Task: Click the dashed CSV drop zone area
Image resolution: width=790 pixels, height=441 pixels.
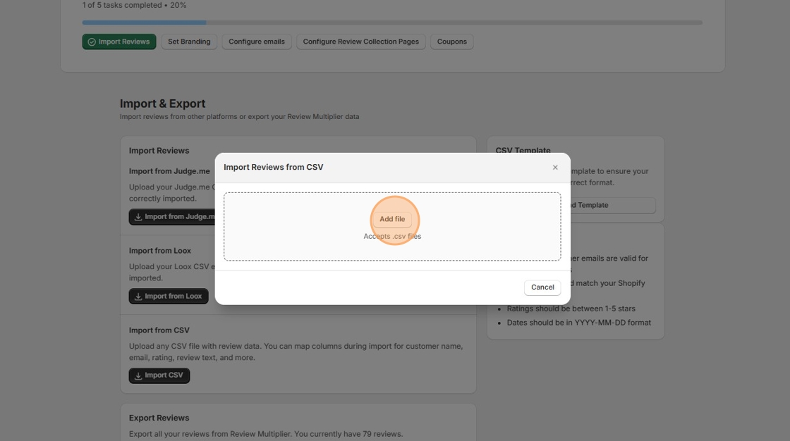Action: 296,225
